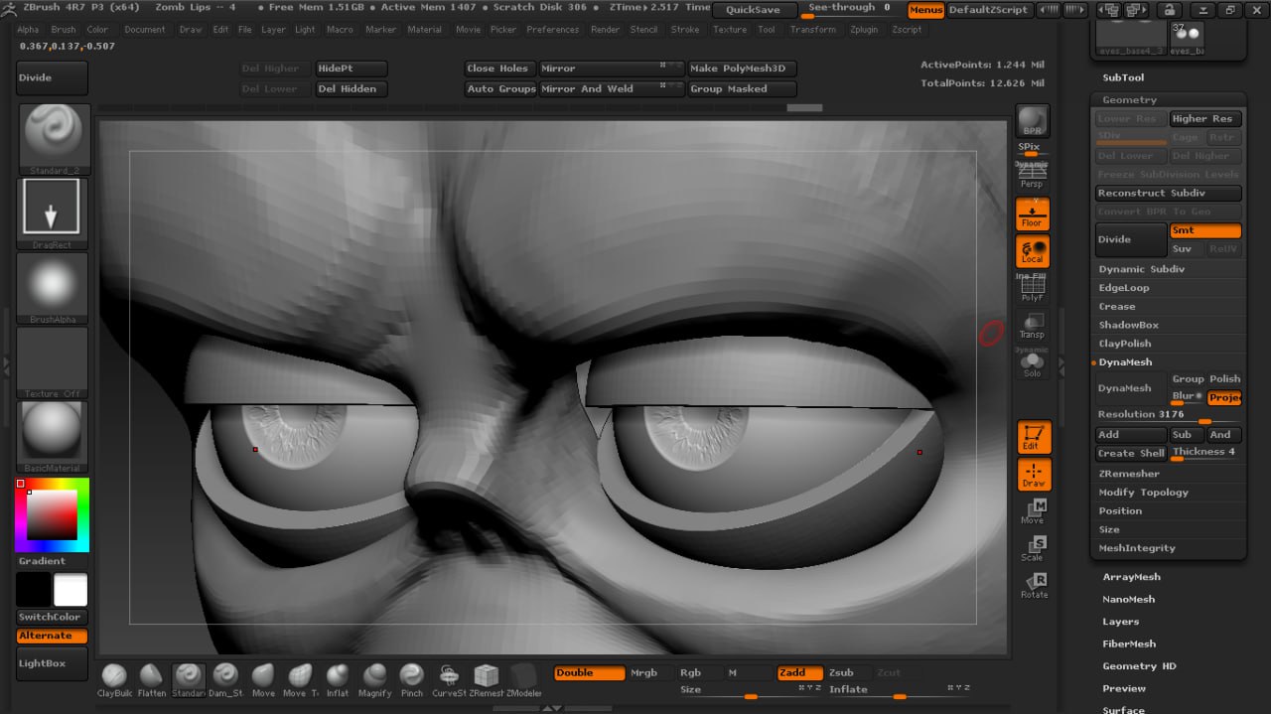Open the Transform menu
Screen dimensions: 1271x714
pyautogui.click(x=812, y=30)
